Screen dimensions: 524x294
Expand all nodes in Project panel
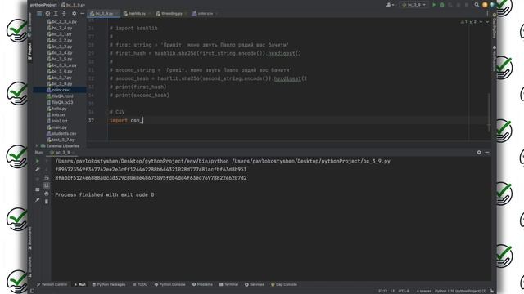click(x=56, y=14)
